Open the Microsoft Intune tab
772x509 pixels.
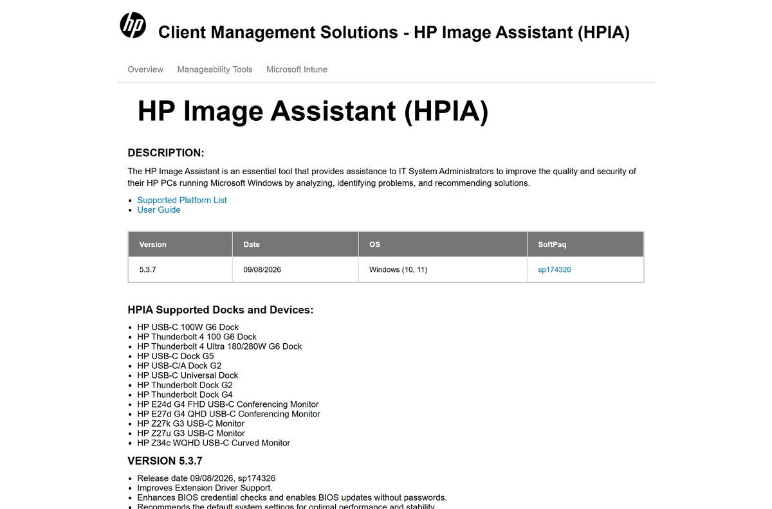[297, 69]
